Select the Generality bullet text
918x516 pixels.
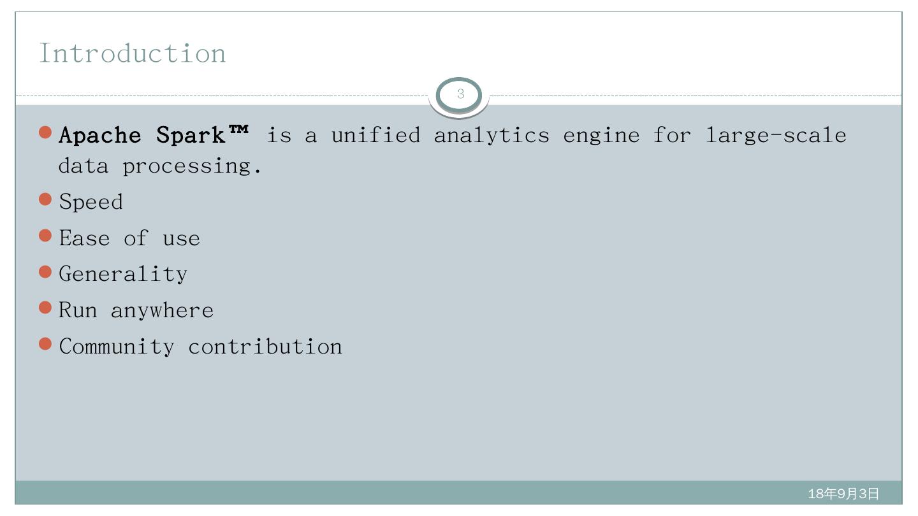click(123, 274)
